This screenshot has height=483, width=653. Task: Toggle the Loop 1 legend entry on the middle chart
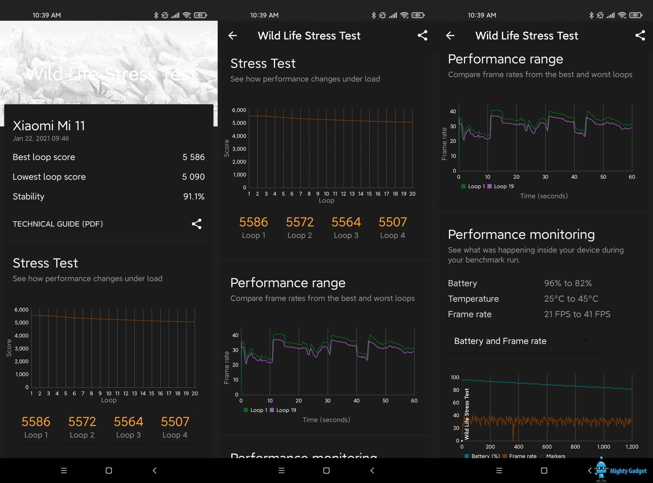click(256, 410)
